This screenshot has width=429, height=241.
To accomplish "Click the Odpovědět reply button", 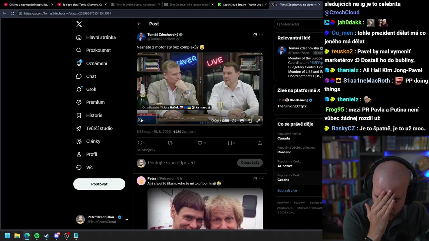I will 250,163.
